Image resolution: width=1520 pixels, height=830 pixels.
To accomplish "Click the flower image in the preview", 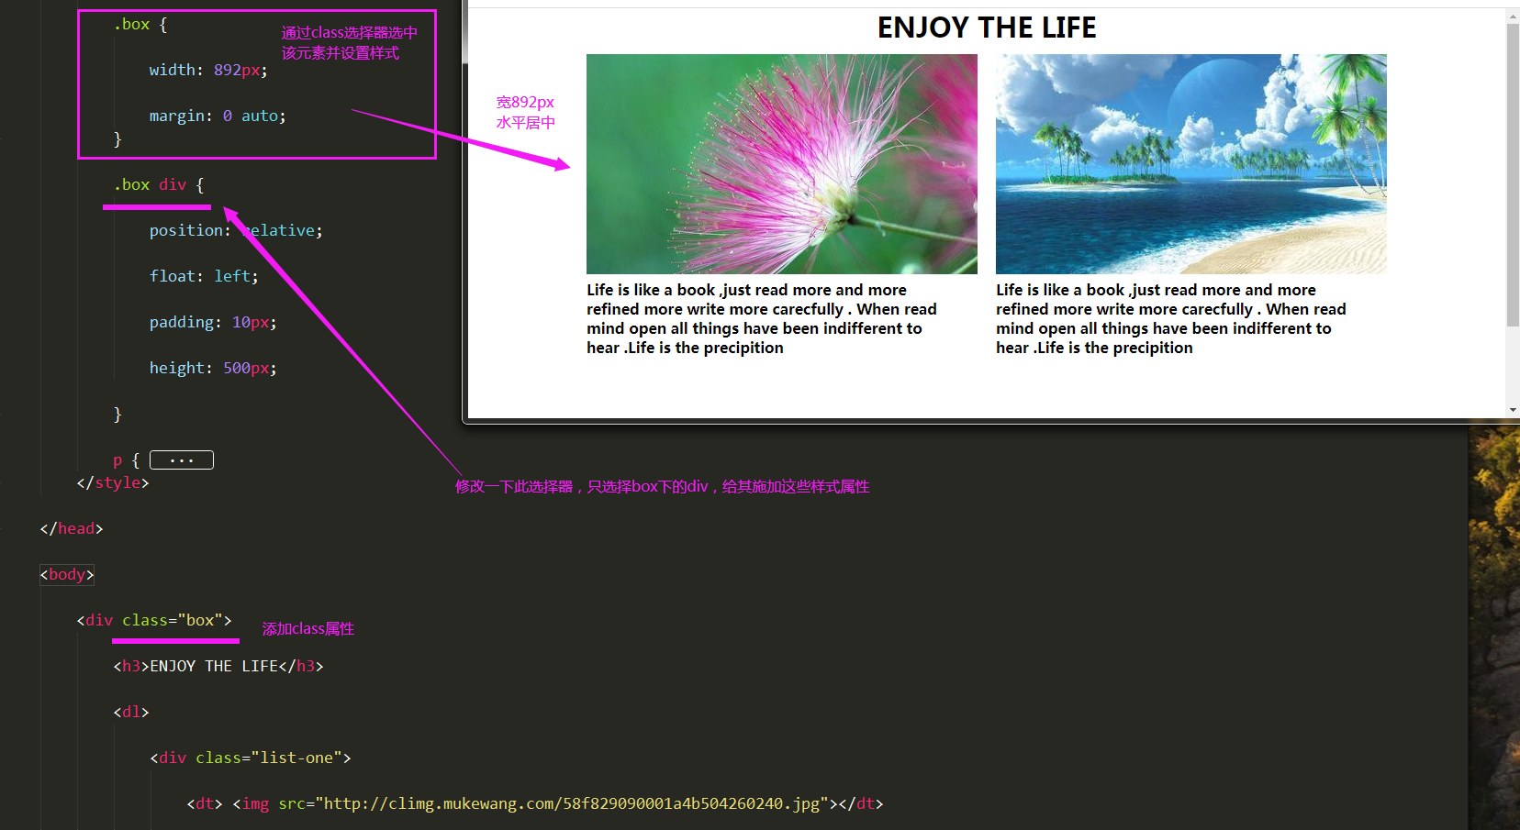I will pyautogui.click(x=782, y=164).
